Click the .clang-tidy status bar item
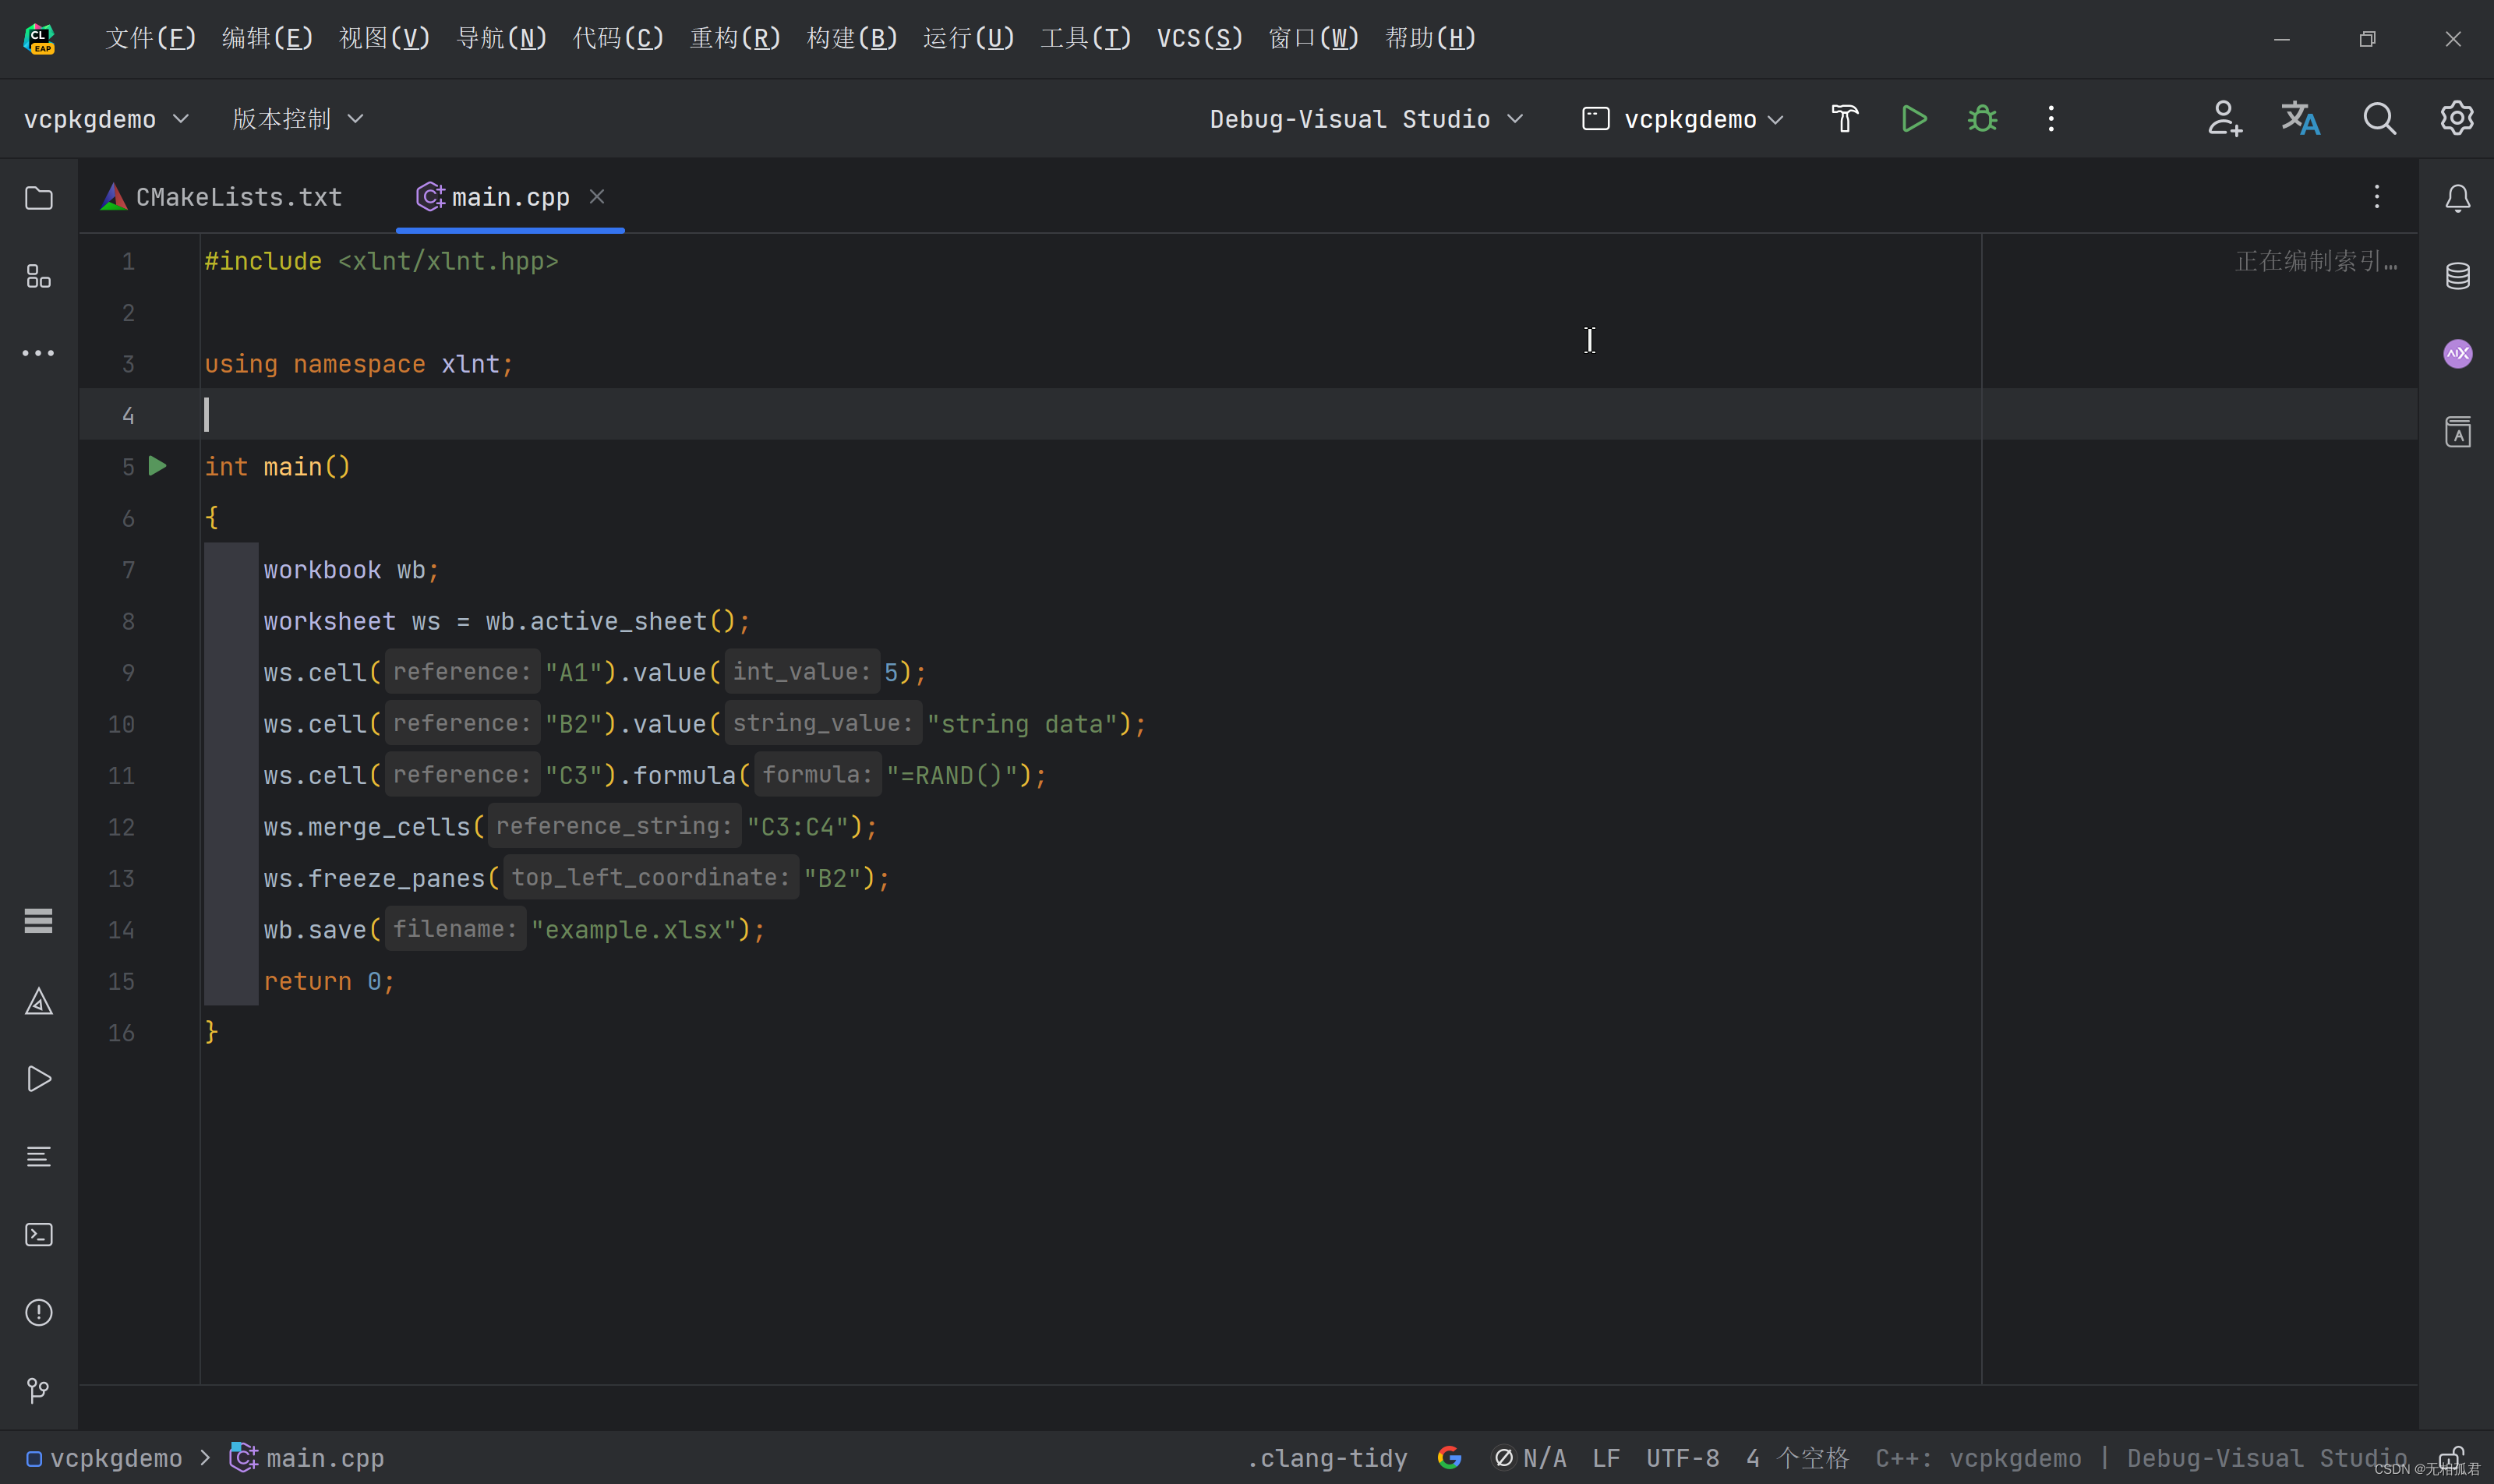The height and width of the screenshot is (1484, 2494). pyautogui.click(x=1327, y=1458)
